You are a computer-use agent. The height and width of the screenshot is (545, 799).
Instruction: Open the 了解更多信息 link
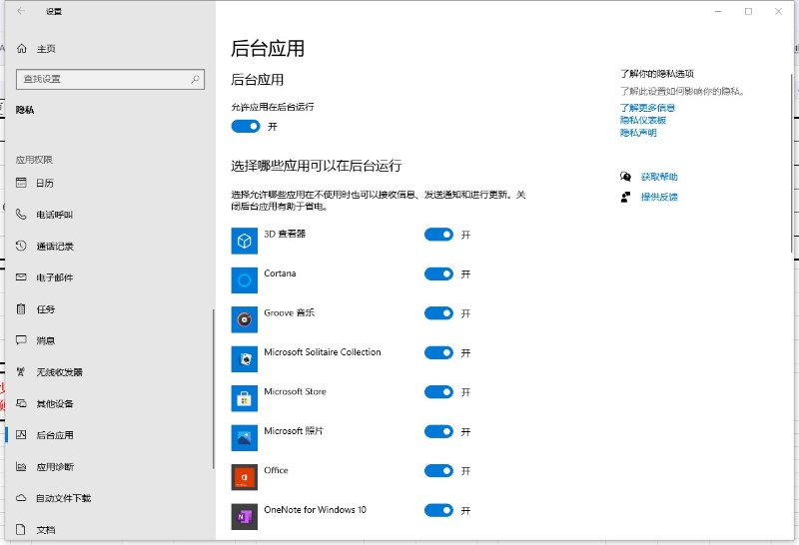point(647,107)
